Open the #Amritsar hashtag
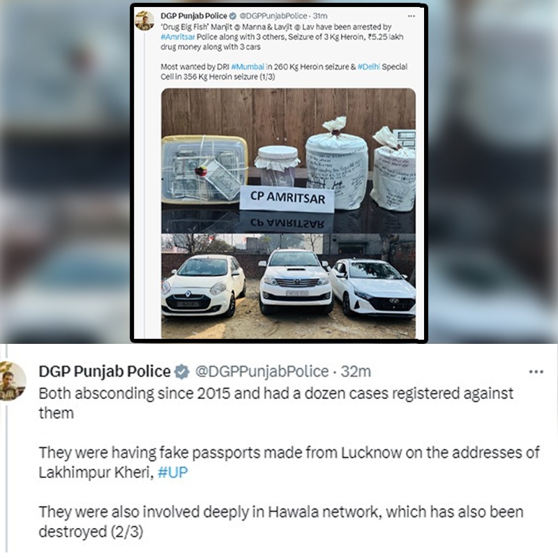The image size is (558, 558). coord(178,37)
